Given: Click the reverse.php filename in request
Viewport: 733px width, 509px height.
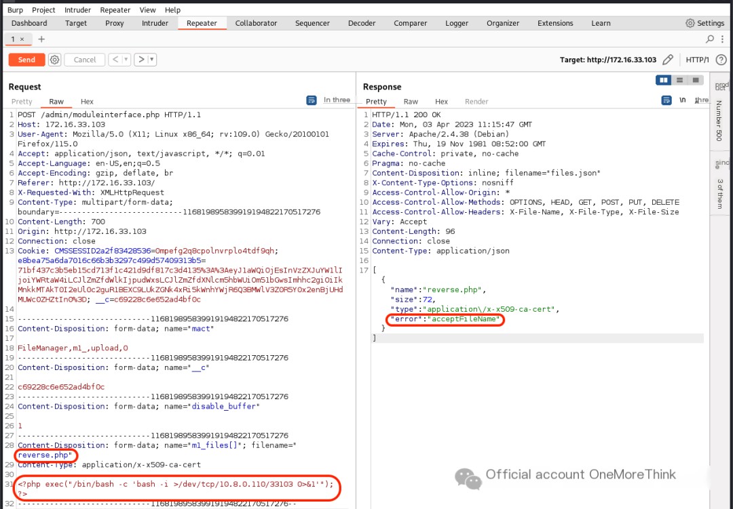Looking at the screenshot, I should tap(45, 455).
